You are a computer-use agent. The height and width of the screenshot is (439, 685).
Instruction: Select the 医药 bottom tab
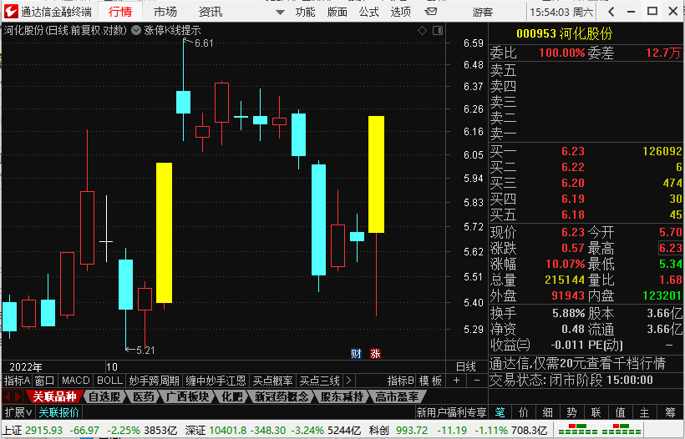(x=144, y=396)
